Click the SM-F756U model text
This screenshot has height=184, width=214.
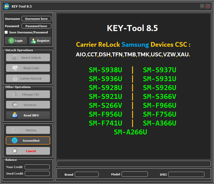point(160,114)
